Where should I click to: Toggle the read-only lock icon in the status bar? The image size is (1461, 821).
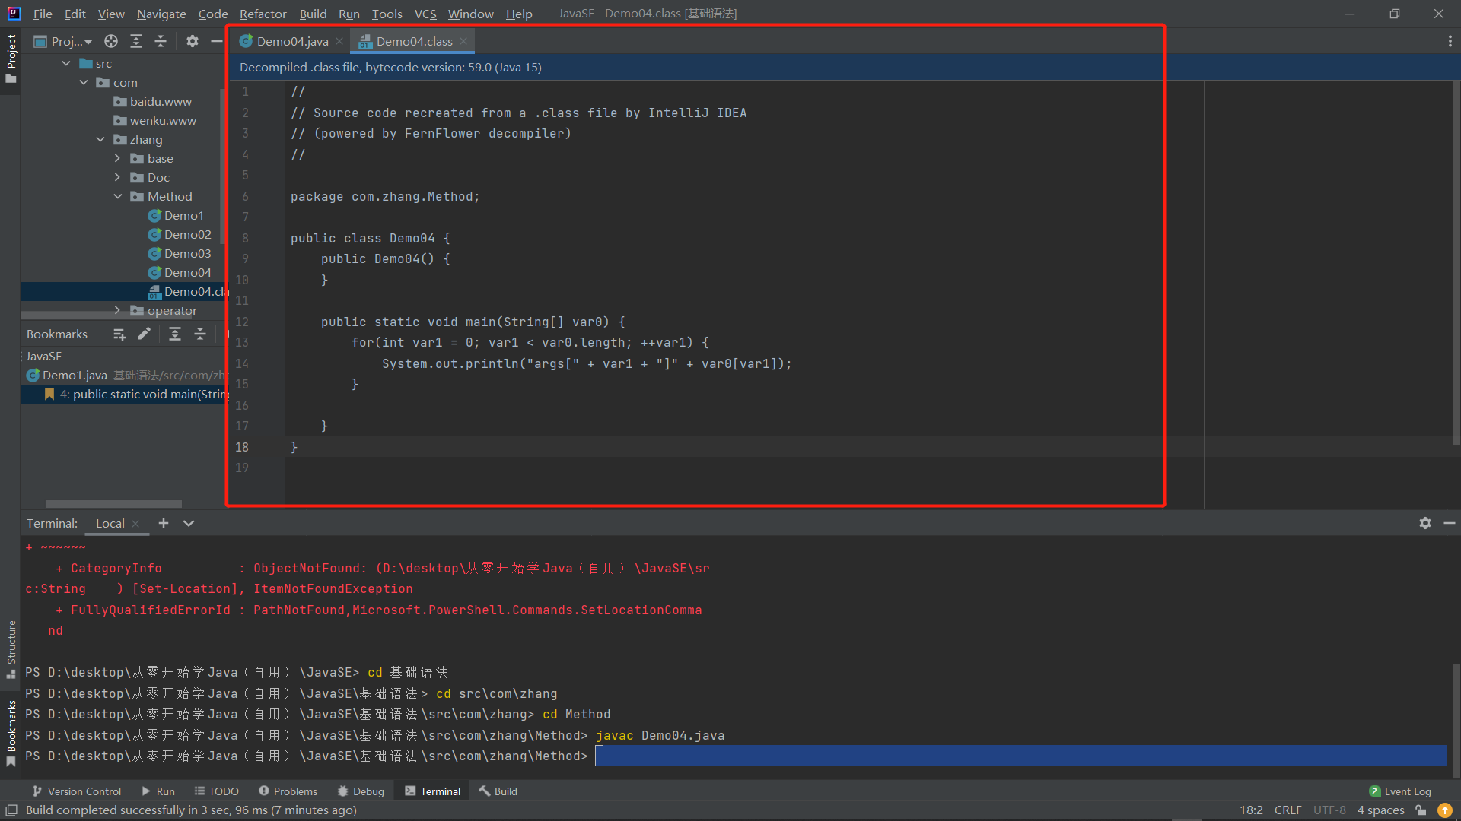point(1421,810)
